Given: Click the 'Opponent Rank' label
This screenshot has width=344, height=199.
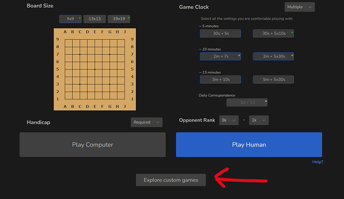Looking at the screenshot, I should click(197, 120).
